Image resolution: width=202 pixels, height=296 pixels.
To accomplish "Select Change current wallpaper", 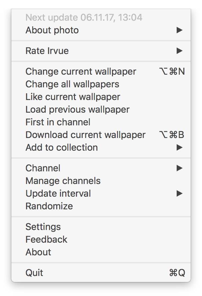I will pyautogui.click(x=81, y=72).
